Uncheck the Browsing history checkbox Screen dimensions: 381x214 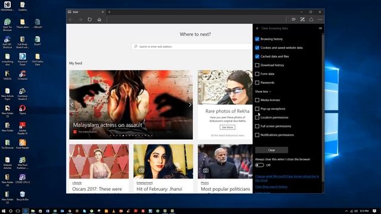(257, 39)
